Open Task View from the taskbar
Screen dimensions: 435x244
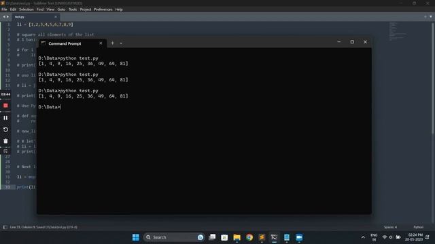212,237
